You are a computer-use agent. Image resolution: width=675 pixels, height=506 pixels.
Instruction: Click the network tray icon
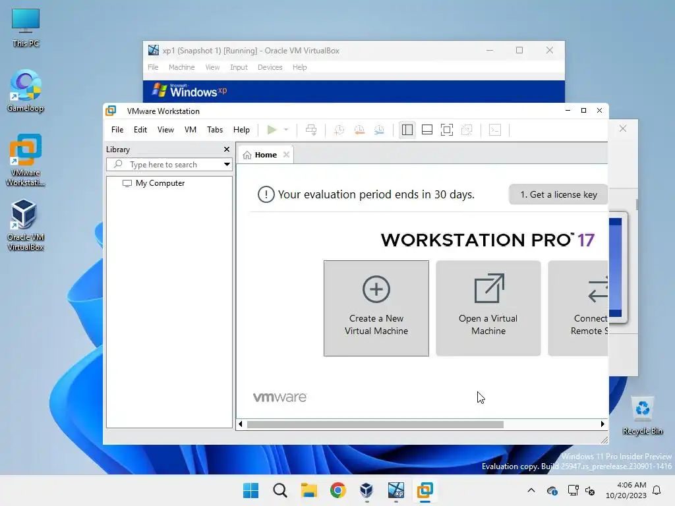(x=573, y=490)
